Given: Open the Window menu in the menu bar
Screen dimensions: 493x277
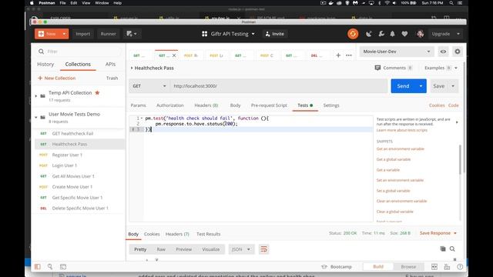Looking at the screenshot, I should (x=102, y=3).
